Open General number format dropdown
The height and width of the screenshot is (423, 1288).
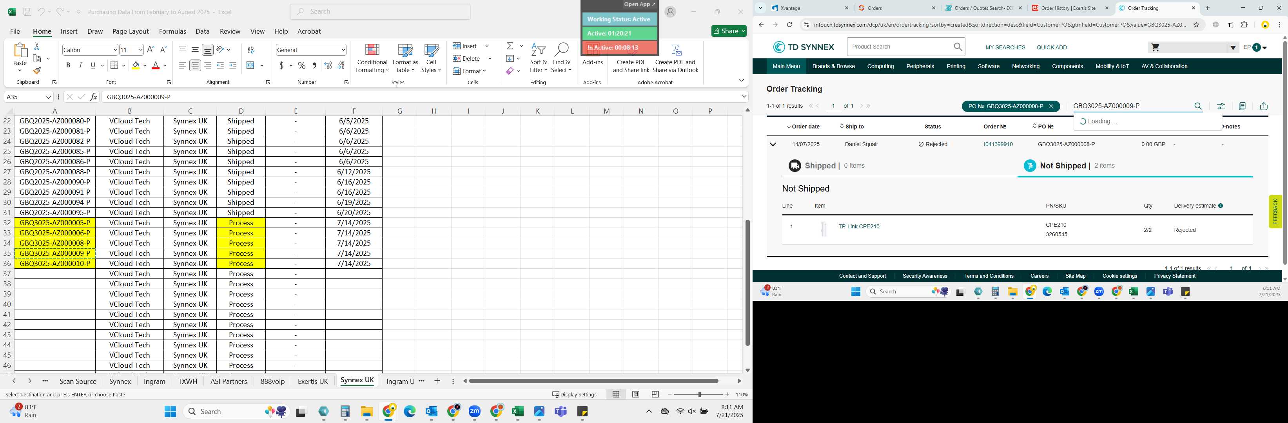[x=343, y=50]
